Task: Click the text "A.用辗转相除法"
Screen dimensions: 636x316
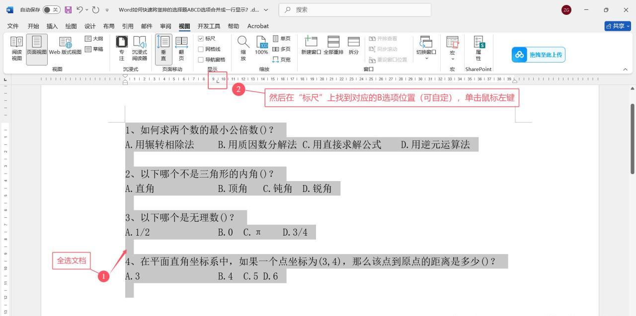Action: 159,145
